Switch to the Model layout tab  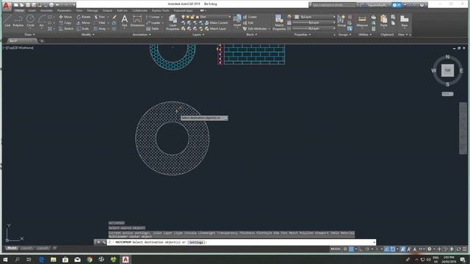(x=12, y=248)
